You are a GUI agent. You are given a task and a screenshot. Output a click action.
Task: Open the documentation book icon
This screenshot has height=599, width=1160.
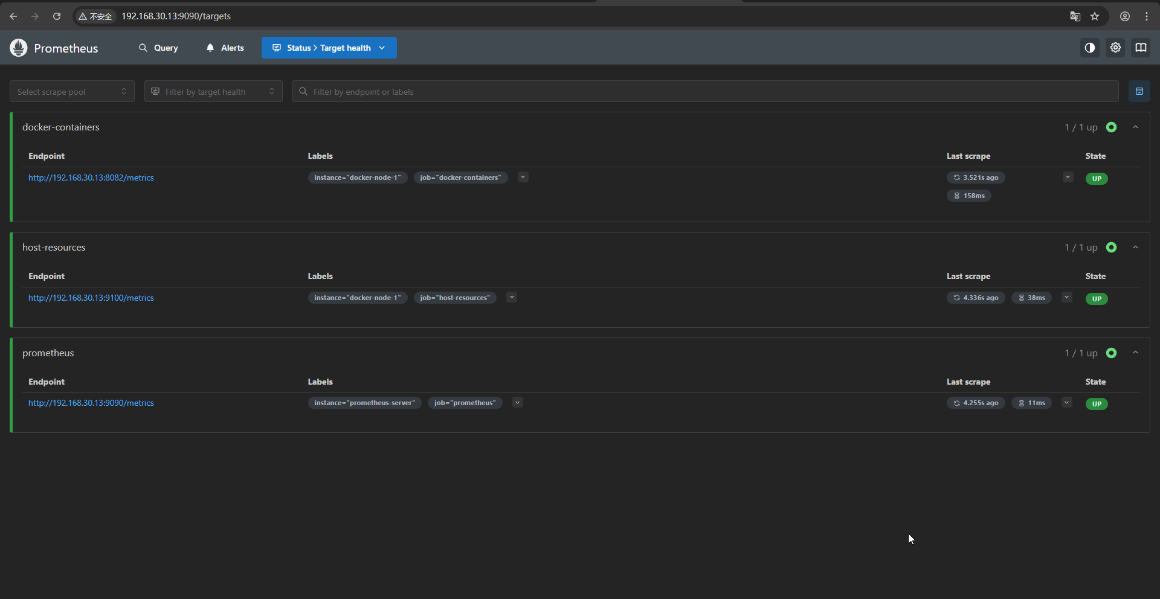tap(1141, 48)
